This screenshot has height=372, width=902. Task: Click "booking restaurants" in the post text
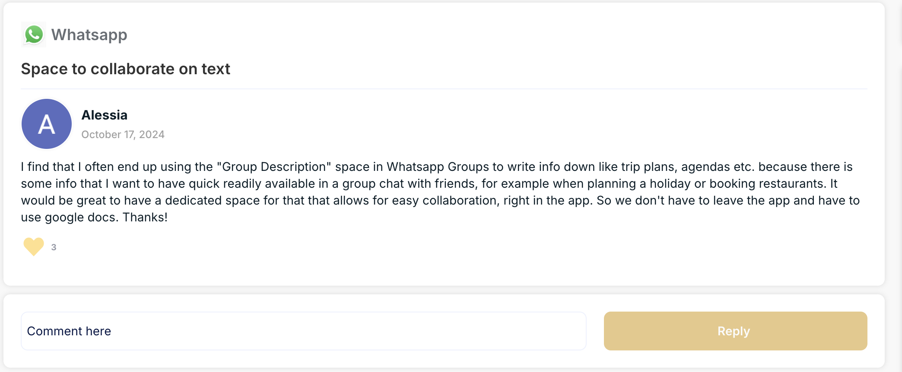[767, 183]
